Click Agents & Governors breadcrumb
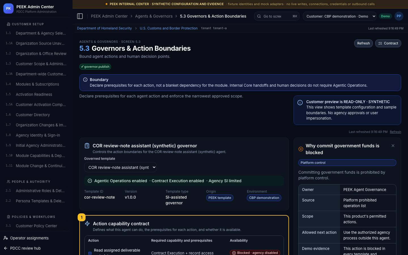Viewport: 408px width, 255px height. [x=154, y=16]
